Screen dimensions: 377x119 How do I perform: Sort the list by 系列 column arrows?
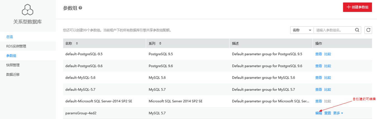(x=160, y=44)
